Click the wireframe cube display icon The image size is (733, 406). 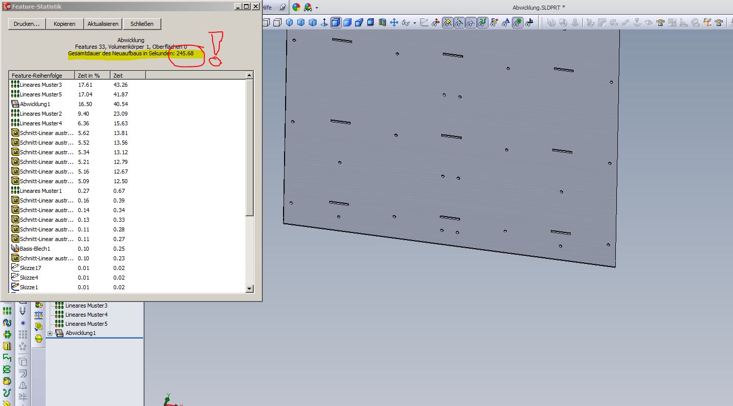click(x=277, y=22)
